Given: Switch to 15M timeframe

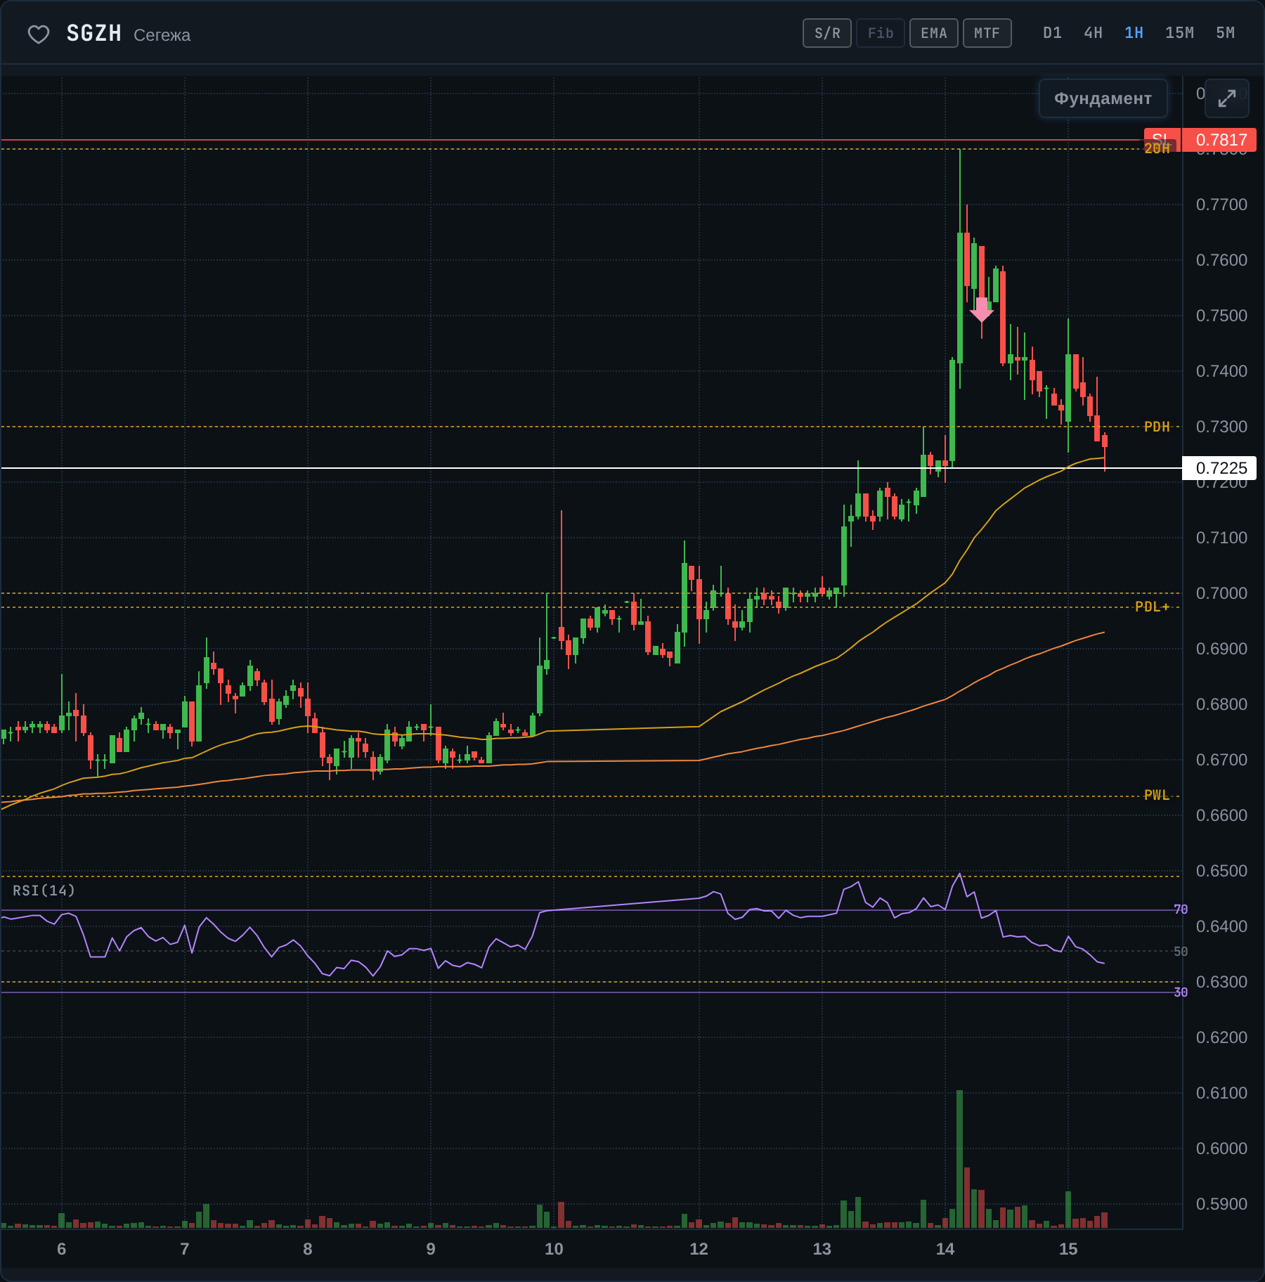Looking at the screenshot, I should point(1179,33).
